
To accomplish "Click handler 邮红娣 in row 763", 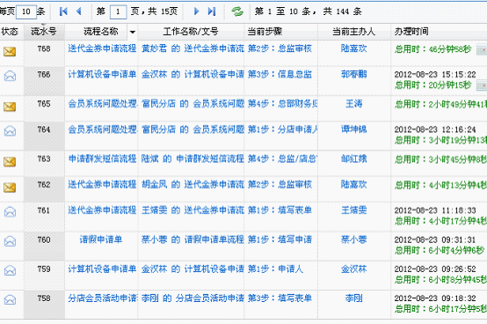I will pyautogui.click(x=353, y=158).
